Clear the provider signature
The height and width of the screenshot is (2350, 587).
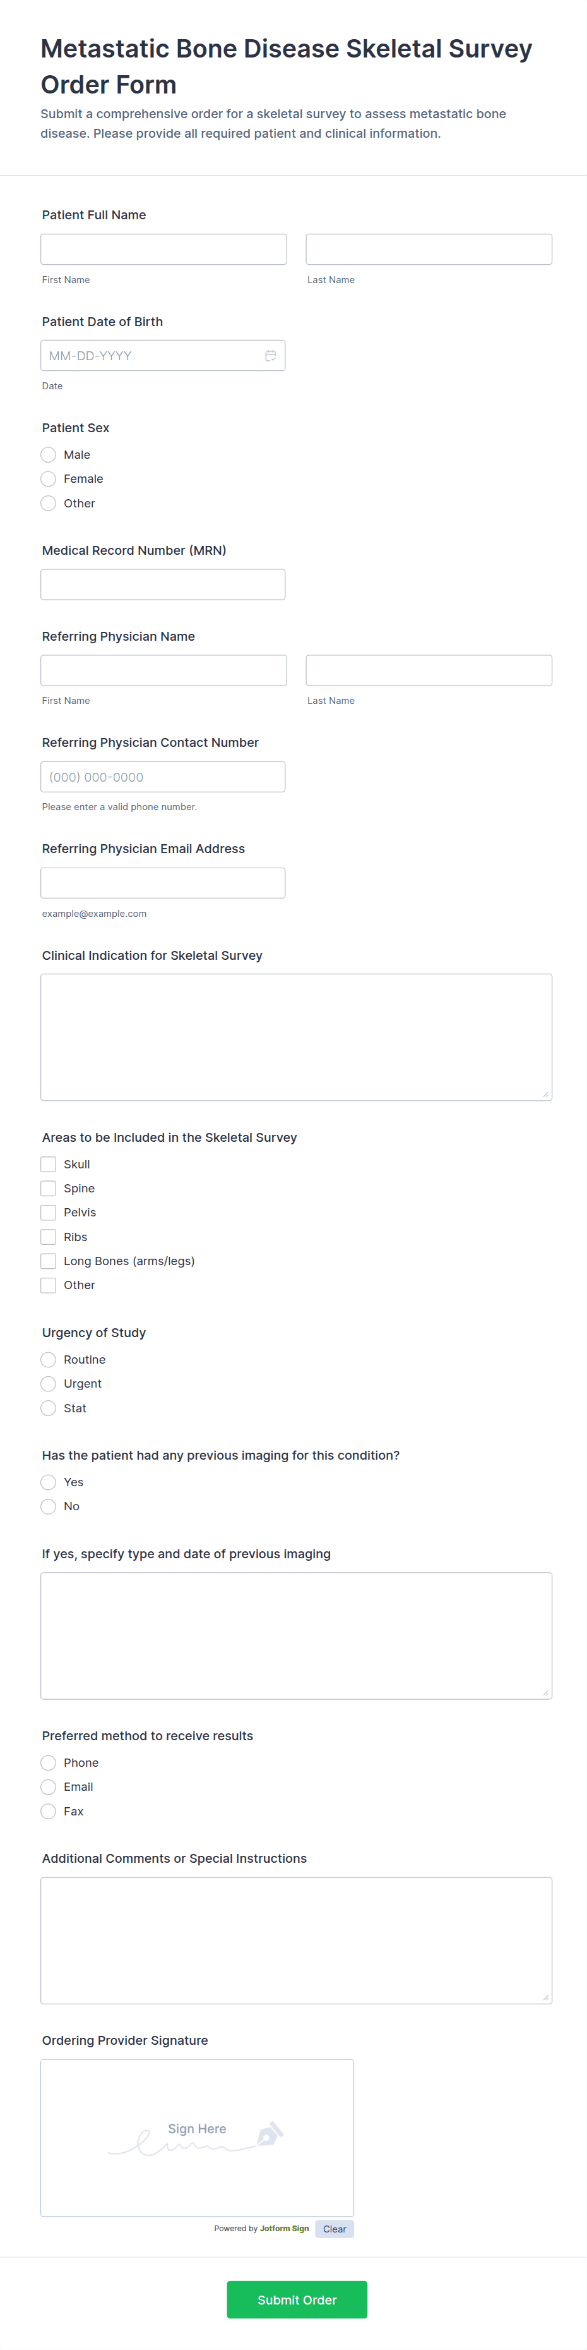click(334, 2229)
